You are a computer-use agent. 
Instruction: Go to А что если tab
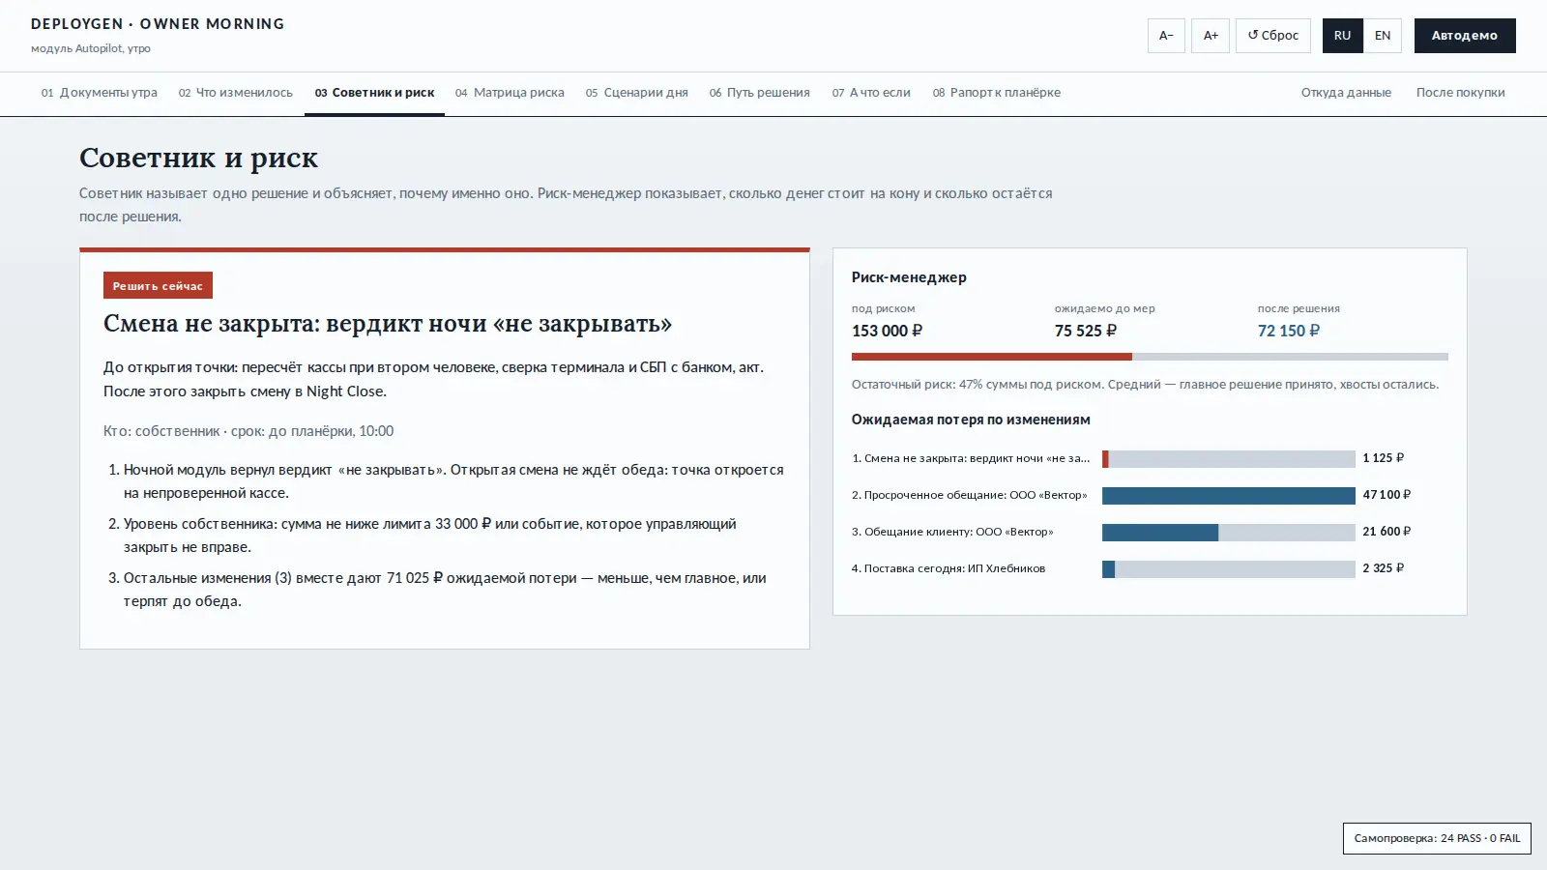[x=871, y=93]
